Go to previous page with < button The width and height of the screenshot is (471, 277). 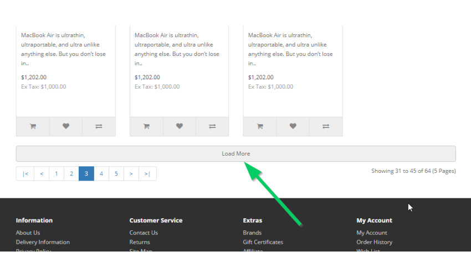[42, 173]
